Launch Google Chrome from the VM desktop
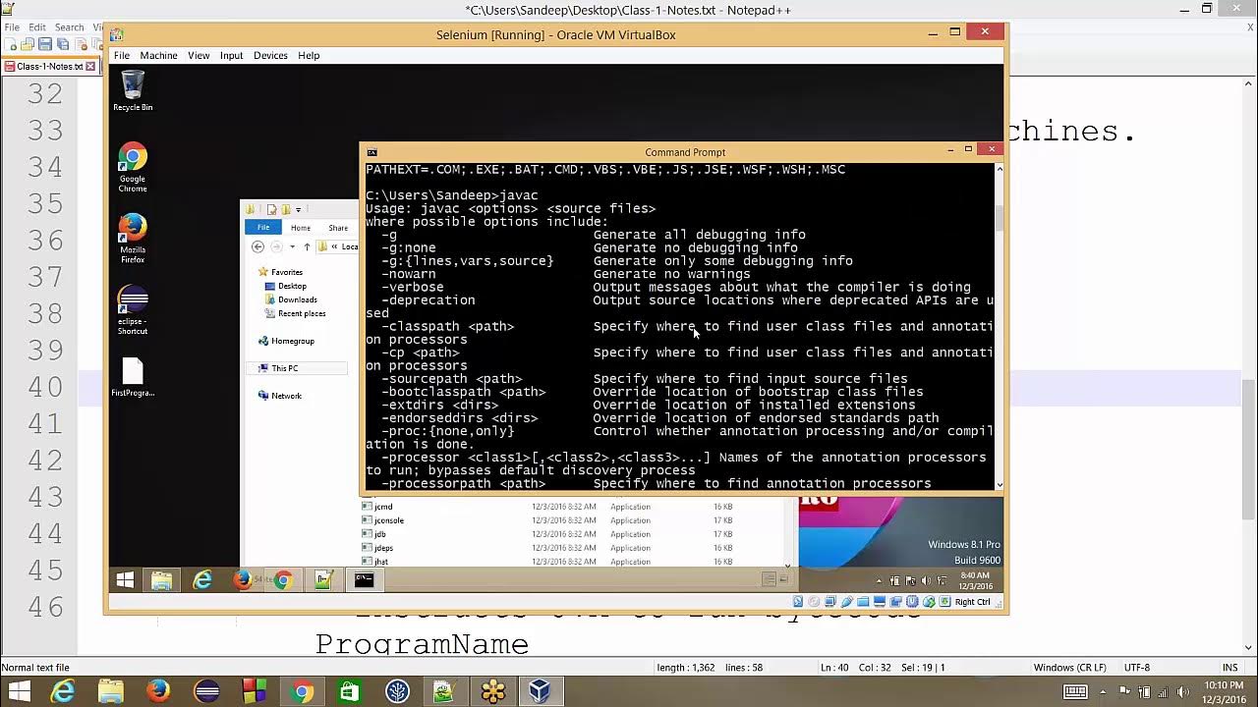1258x707 pixels. click(133, 167)
